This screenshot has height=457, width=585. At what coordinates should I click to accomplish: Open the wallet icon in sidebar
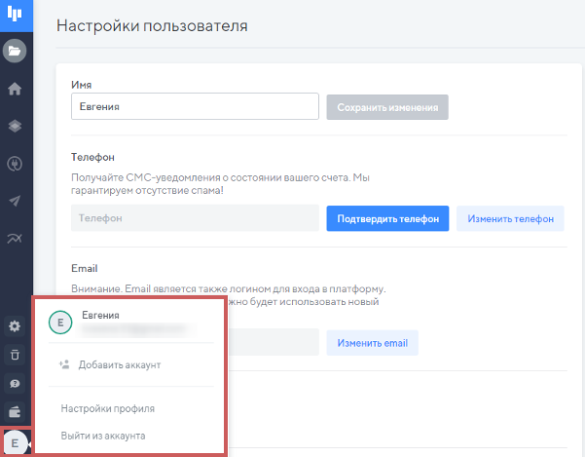(x=16, y=411)
